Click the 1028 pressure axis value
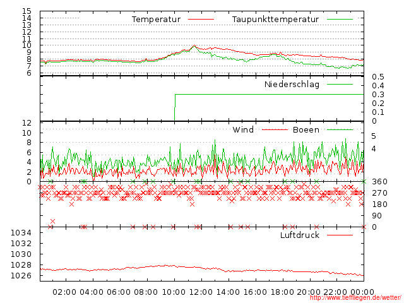This screenshot has width=404, height=303. click(x=21, y=265)
